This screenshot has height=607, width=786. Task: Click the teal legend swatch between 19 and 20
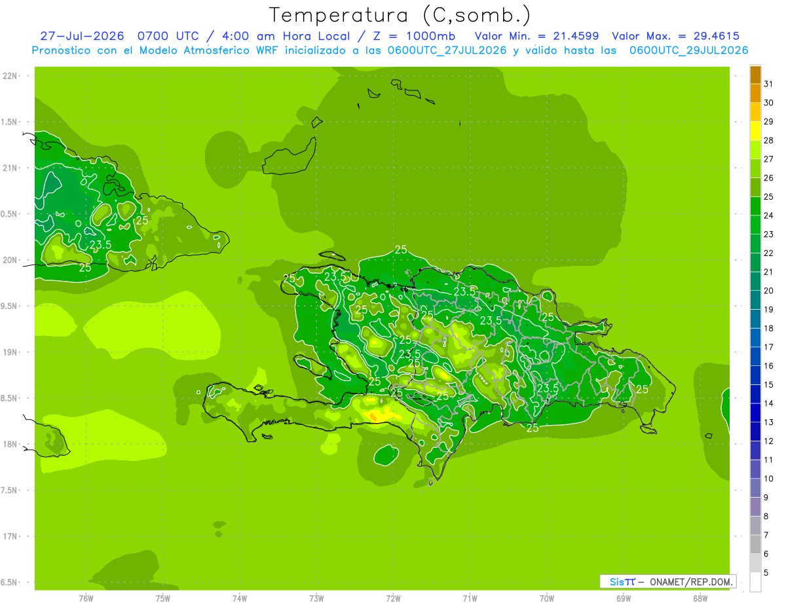coord(755,300)
